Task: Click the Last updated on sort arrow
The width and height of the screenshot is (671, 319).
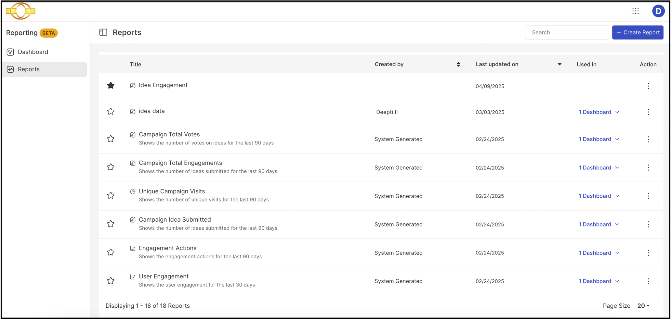Action: [x=559, y=64]
